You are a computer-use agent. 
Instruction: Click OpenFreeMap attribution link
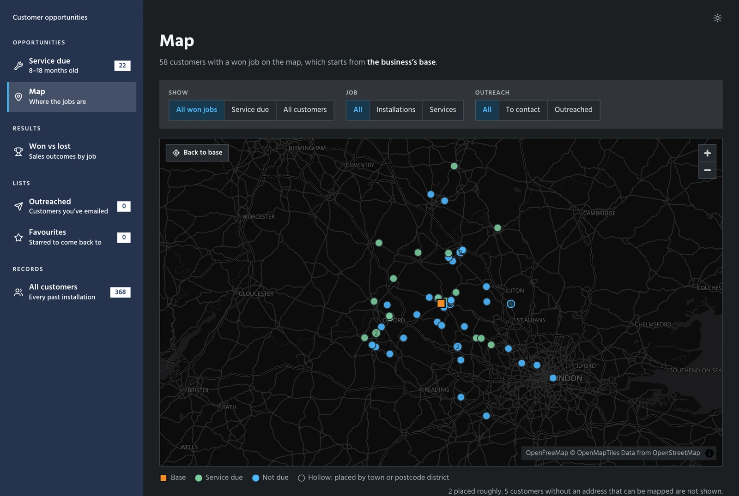[x=547, y=453]
